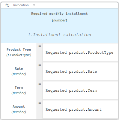Edit the 'Requested product.Term' expression cell

80,90
